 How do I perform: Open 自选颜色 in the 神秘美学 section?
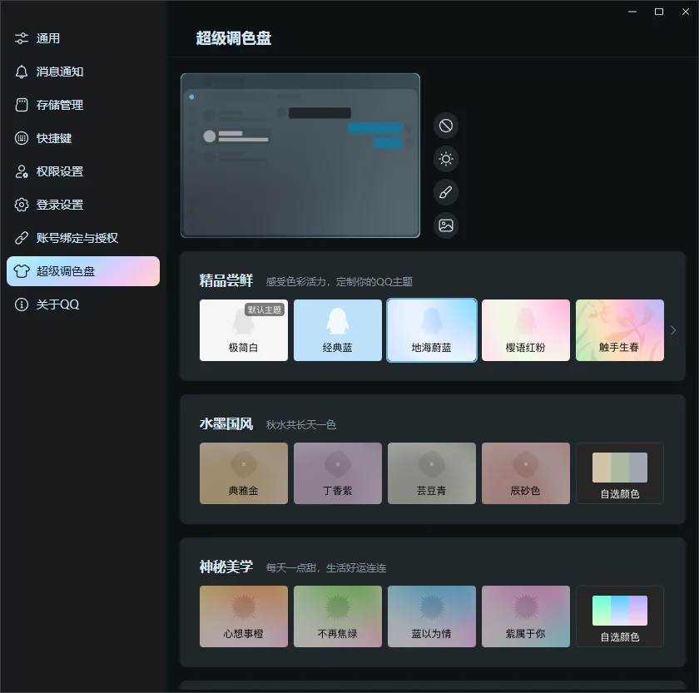[x=620, y=616]
